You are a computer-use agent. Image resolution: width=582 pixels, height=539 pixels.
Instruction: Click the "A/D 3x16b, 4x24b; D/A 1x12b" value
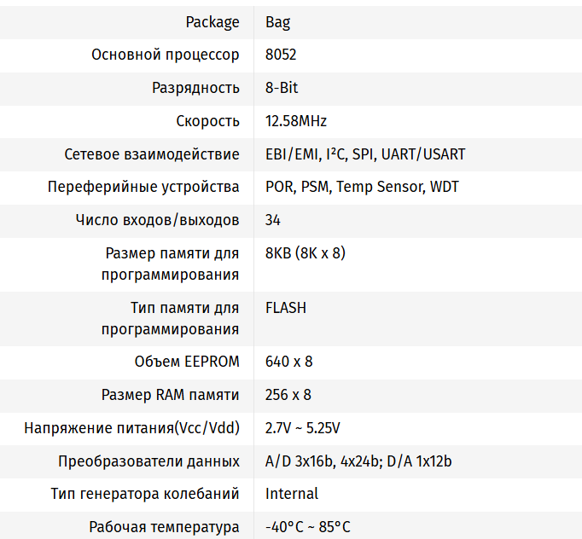coord(358,461)
